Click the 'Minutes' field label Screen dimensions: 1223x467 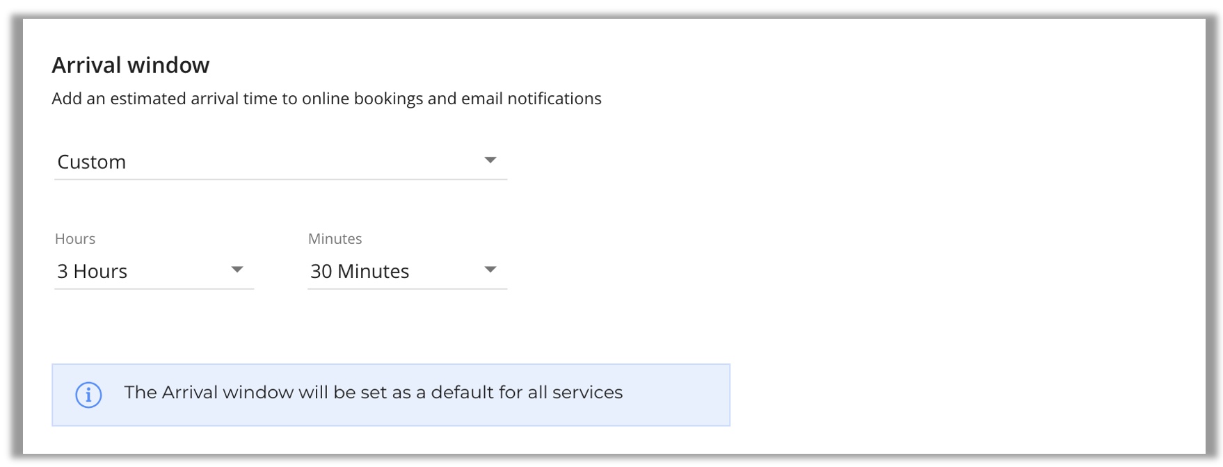335,239
